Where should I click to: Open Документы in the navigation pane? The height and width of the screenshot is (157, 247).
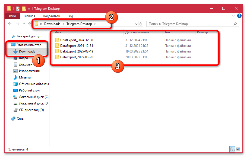(x=26, y=64)
